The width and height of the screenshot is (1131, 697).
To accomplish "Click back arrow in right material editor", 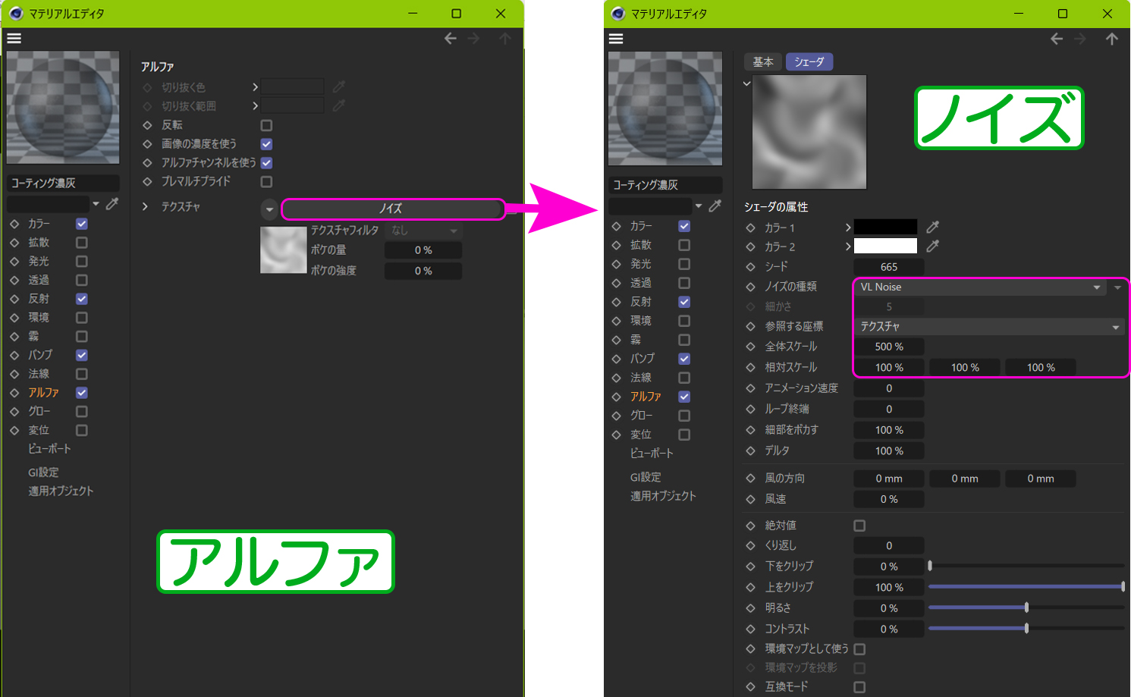I will pos(1057,39).
